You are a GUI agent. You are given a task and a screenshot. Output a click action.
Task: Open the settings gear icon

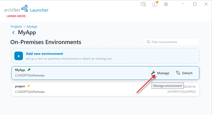(166, 4)
